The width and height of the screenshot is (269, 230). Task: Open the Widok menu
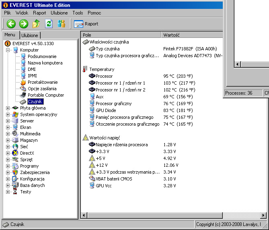point(22,13)
